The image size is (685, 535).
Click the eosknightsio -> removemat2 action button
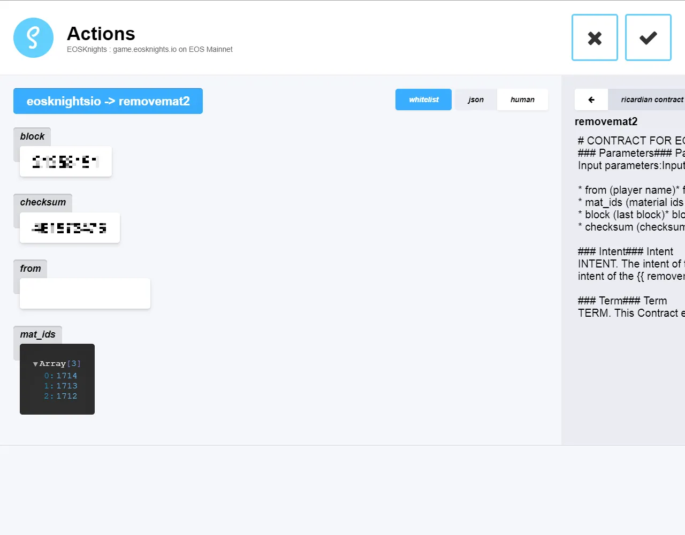(x=108, y=101)
